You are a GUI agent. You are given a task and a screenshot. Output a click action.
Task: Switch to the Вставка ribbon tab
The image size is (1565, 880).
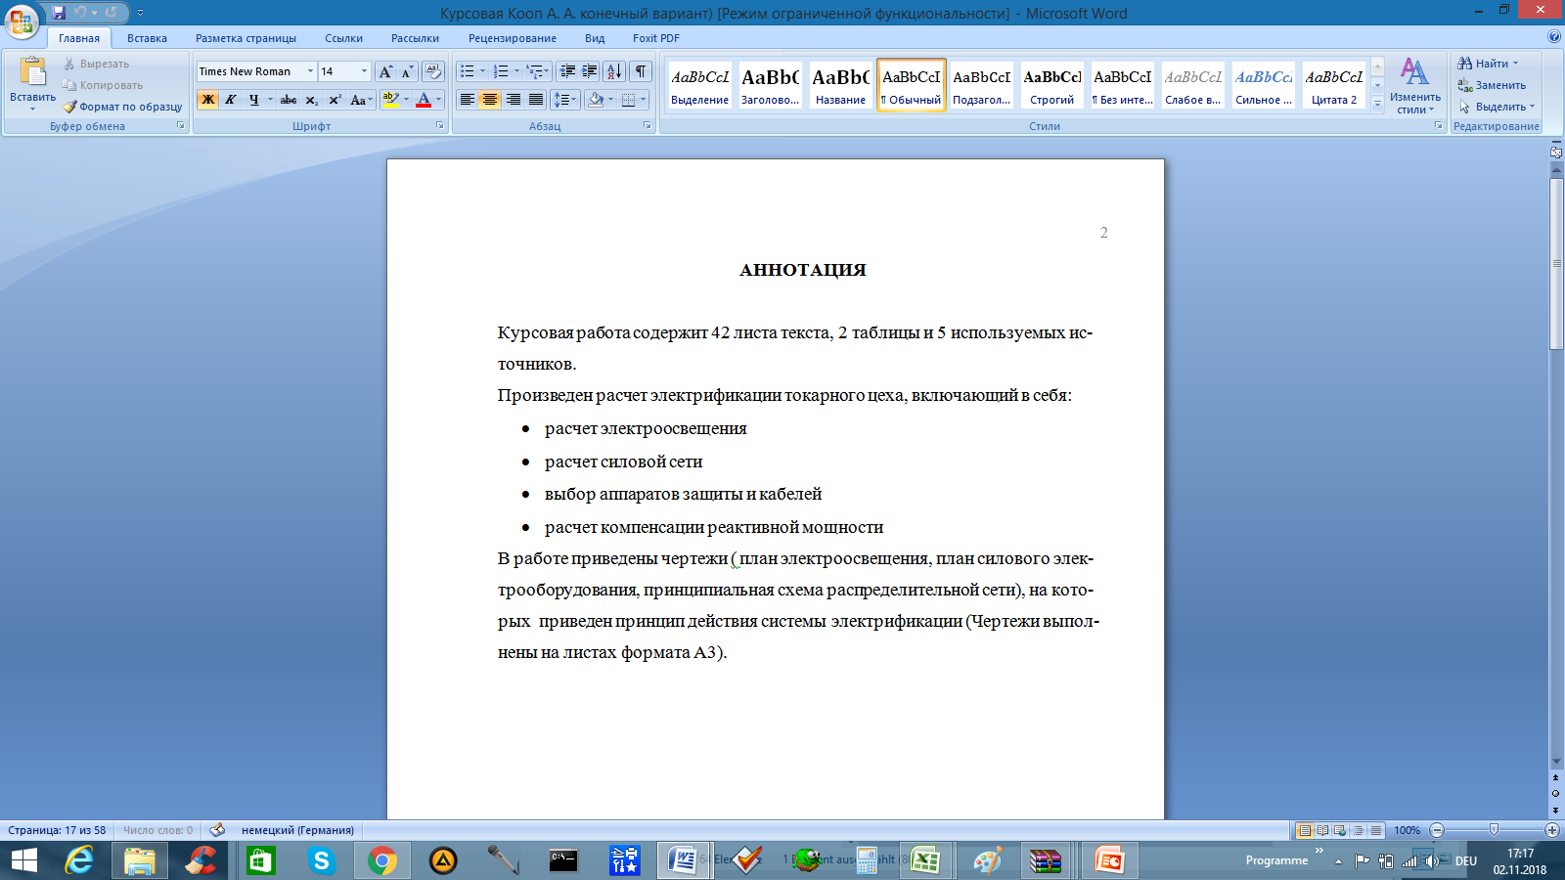(147, 38)
